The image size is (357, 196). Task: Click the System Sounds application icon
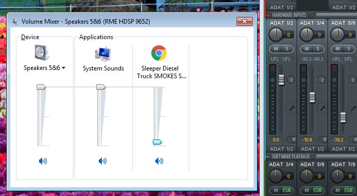(x=103, y=54)
